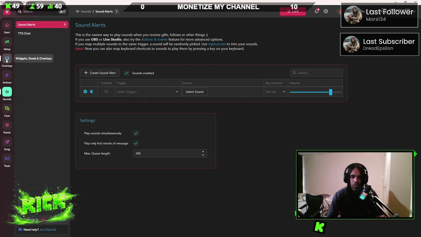This screenshot has height=237, width=421.
Task: Click the speaker icon in the Sounds breadcrumb
Action: click(x=77, y=11)
